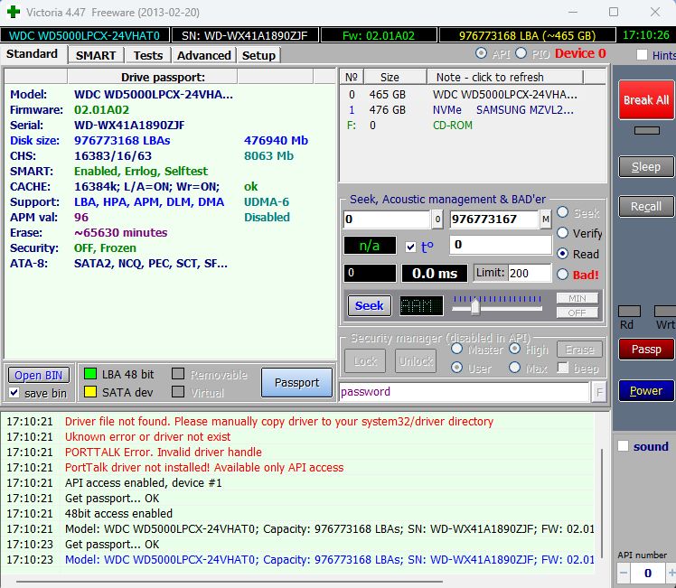Select the F: CD-ROM row
The width and height of the screenshot is (676, 588).
click(473, 126)
